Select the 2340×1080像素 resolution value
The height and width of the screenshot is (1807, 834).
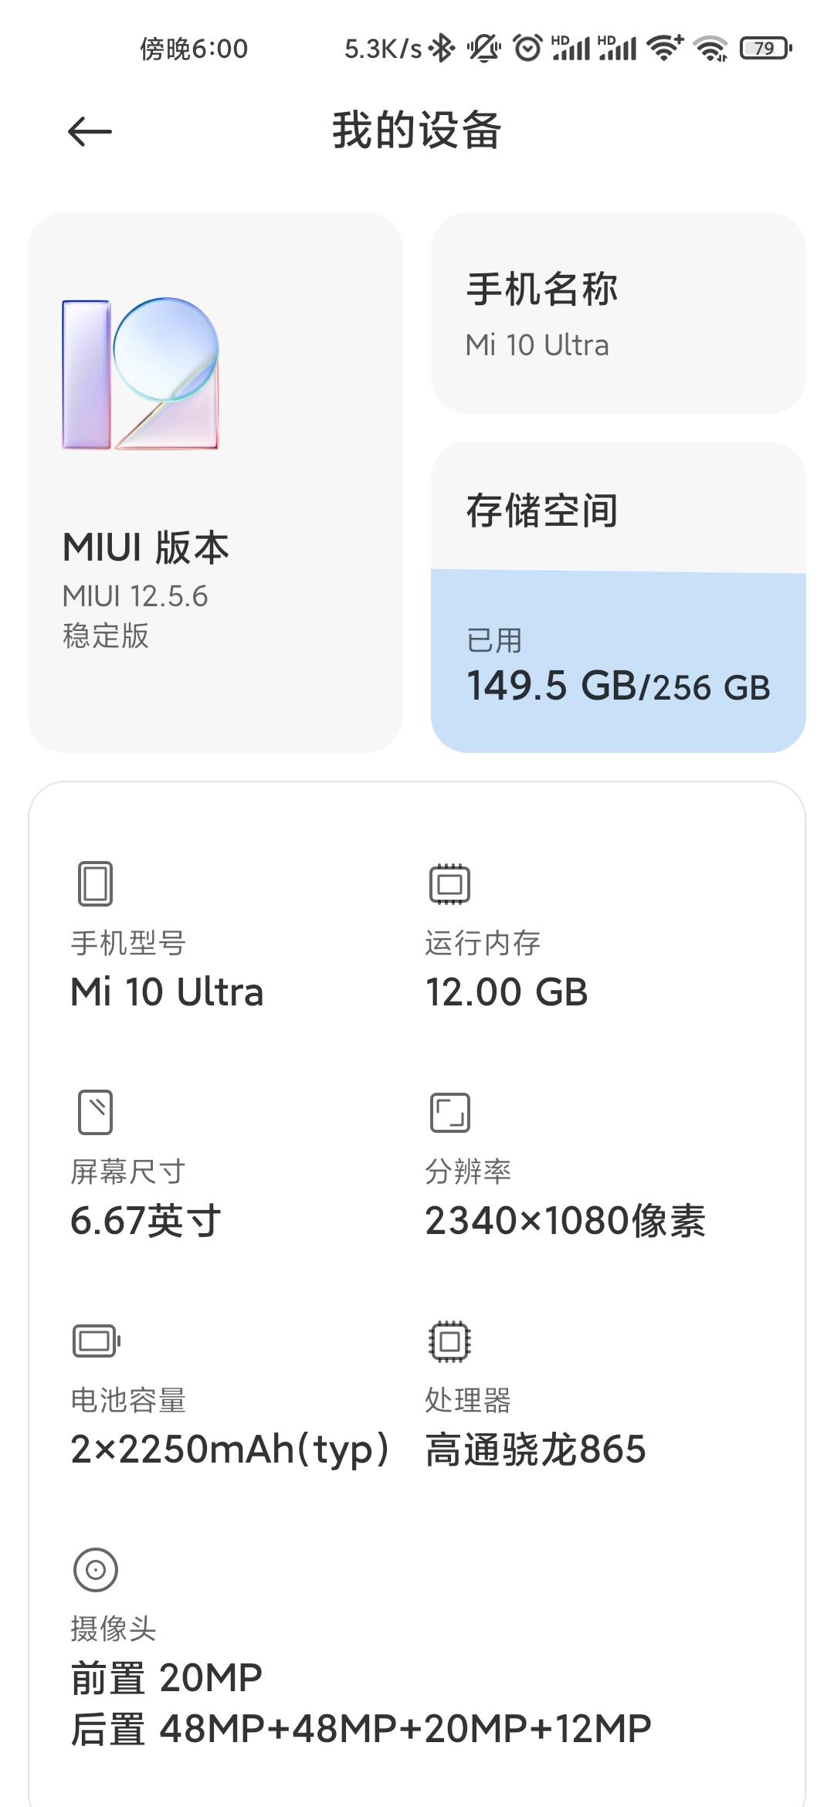(x=565, y=1220)
